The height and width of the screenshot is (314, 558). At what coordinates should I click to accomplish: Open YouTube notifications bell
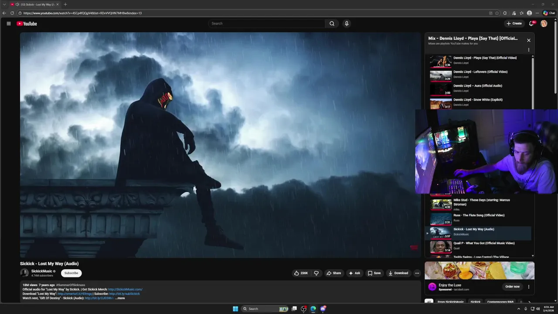point(531,24)
